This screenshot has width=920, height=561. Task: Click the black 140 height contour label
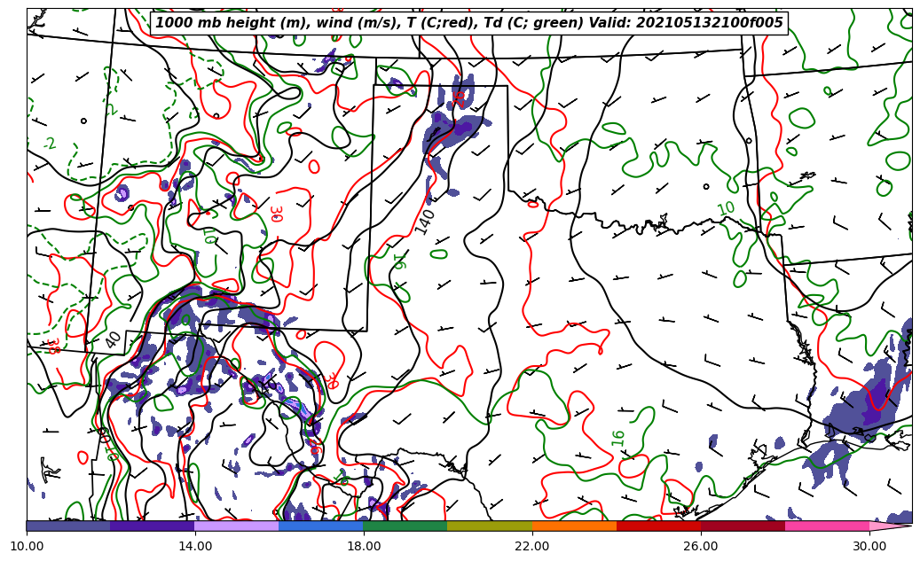425,222
